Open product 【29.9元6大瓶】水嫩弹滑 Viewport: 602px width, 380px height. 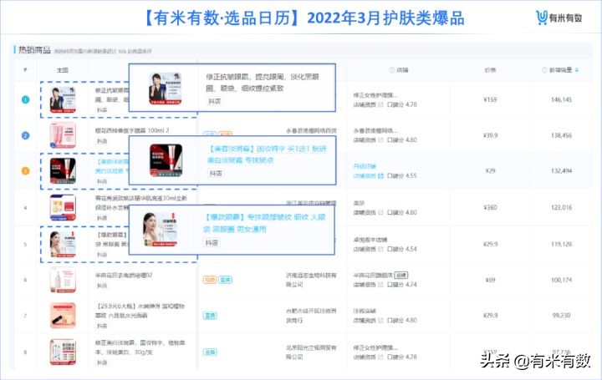[x=140, y=311]
